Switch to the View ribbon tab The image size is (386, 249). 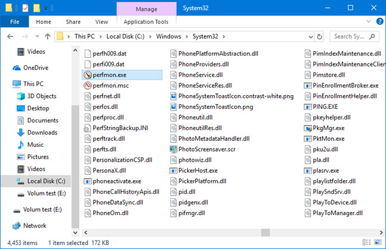pyautogui.click(x=102, y=21)
